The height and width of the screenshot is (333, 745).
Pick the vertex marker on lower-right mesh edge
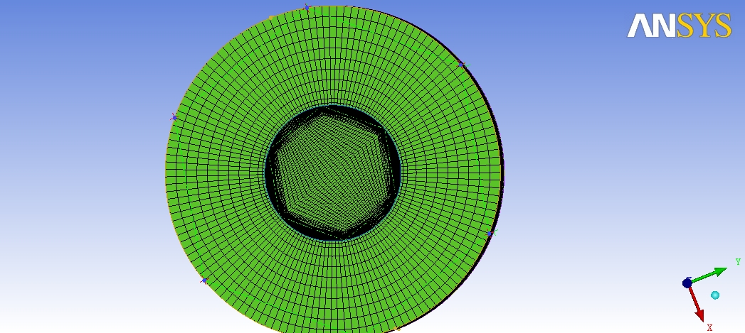(490, 233)
